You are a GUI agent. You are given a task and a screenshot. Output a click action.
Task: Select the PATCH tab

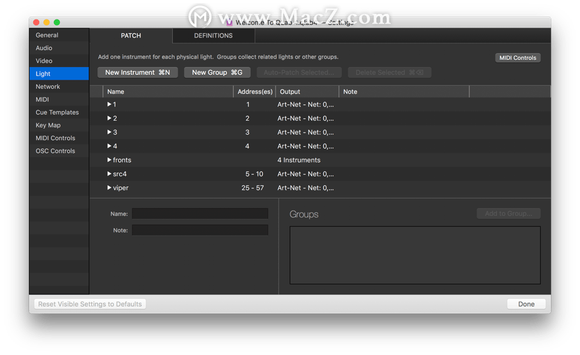tap(131, 36)
